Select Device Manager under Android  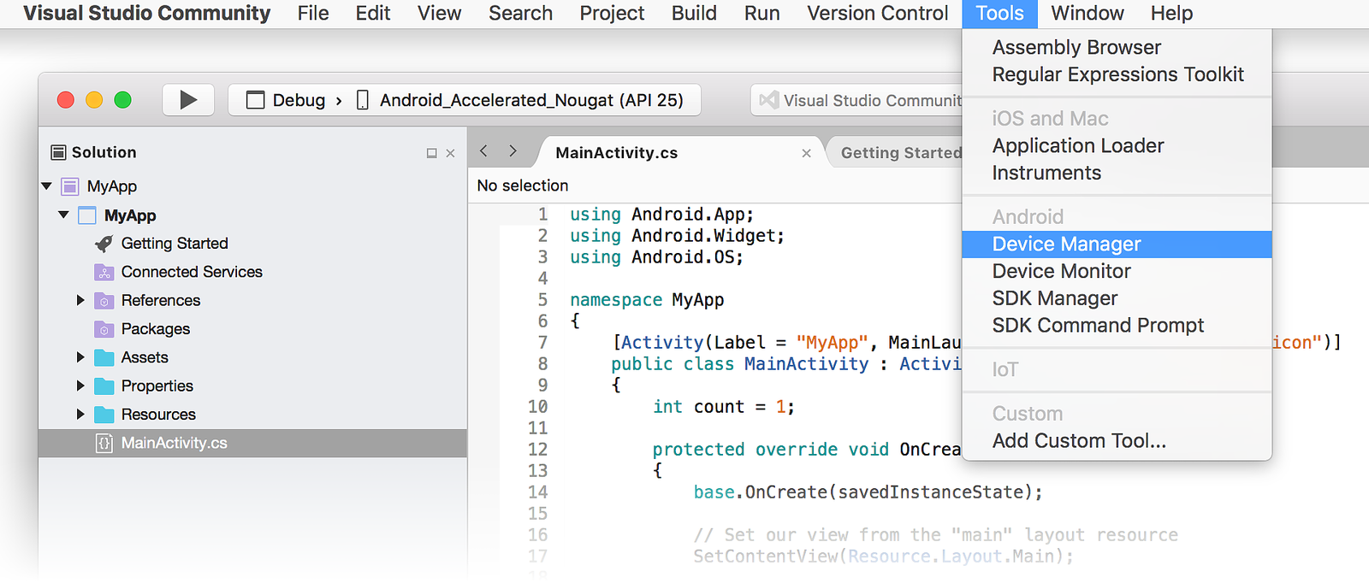point(1117,244)
